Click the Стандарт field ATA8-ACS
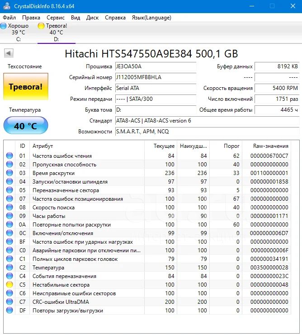This screenshot has width=302, height=335. point(207,121)
